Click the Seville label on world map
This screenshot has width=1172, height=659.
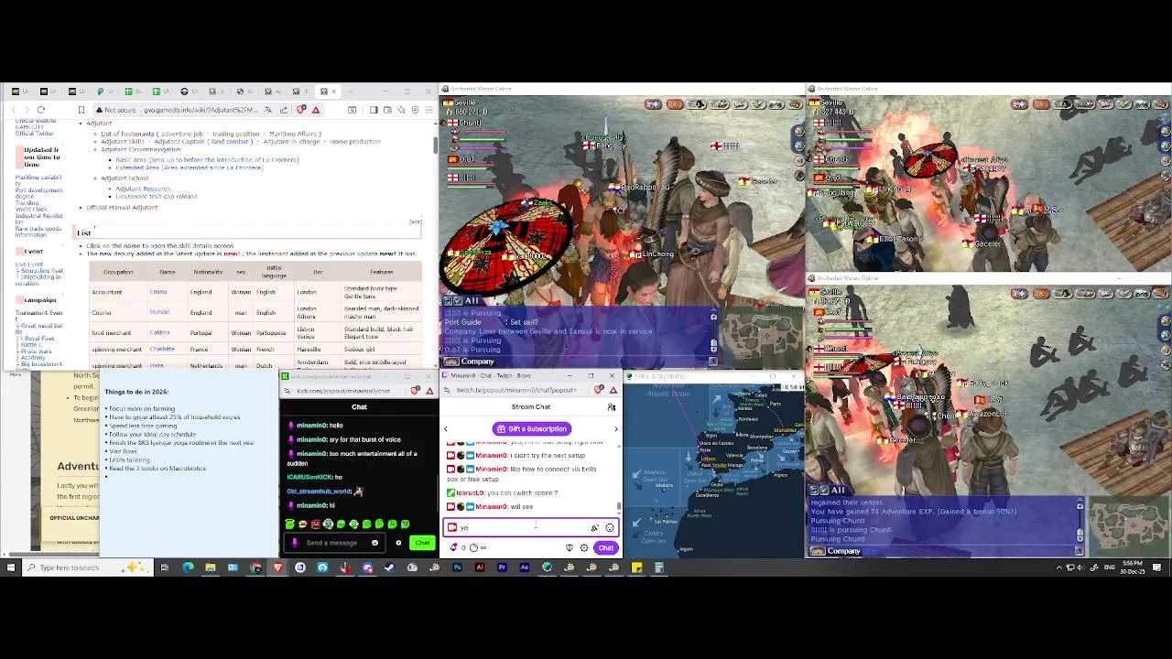[x=721, y=465]
